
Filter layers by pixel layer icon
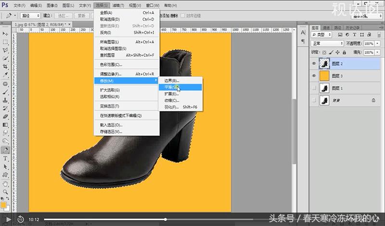[340, 35]
